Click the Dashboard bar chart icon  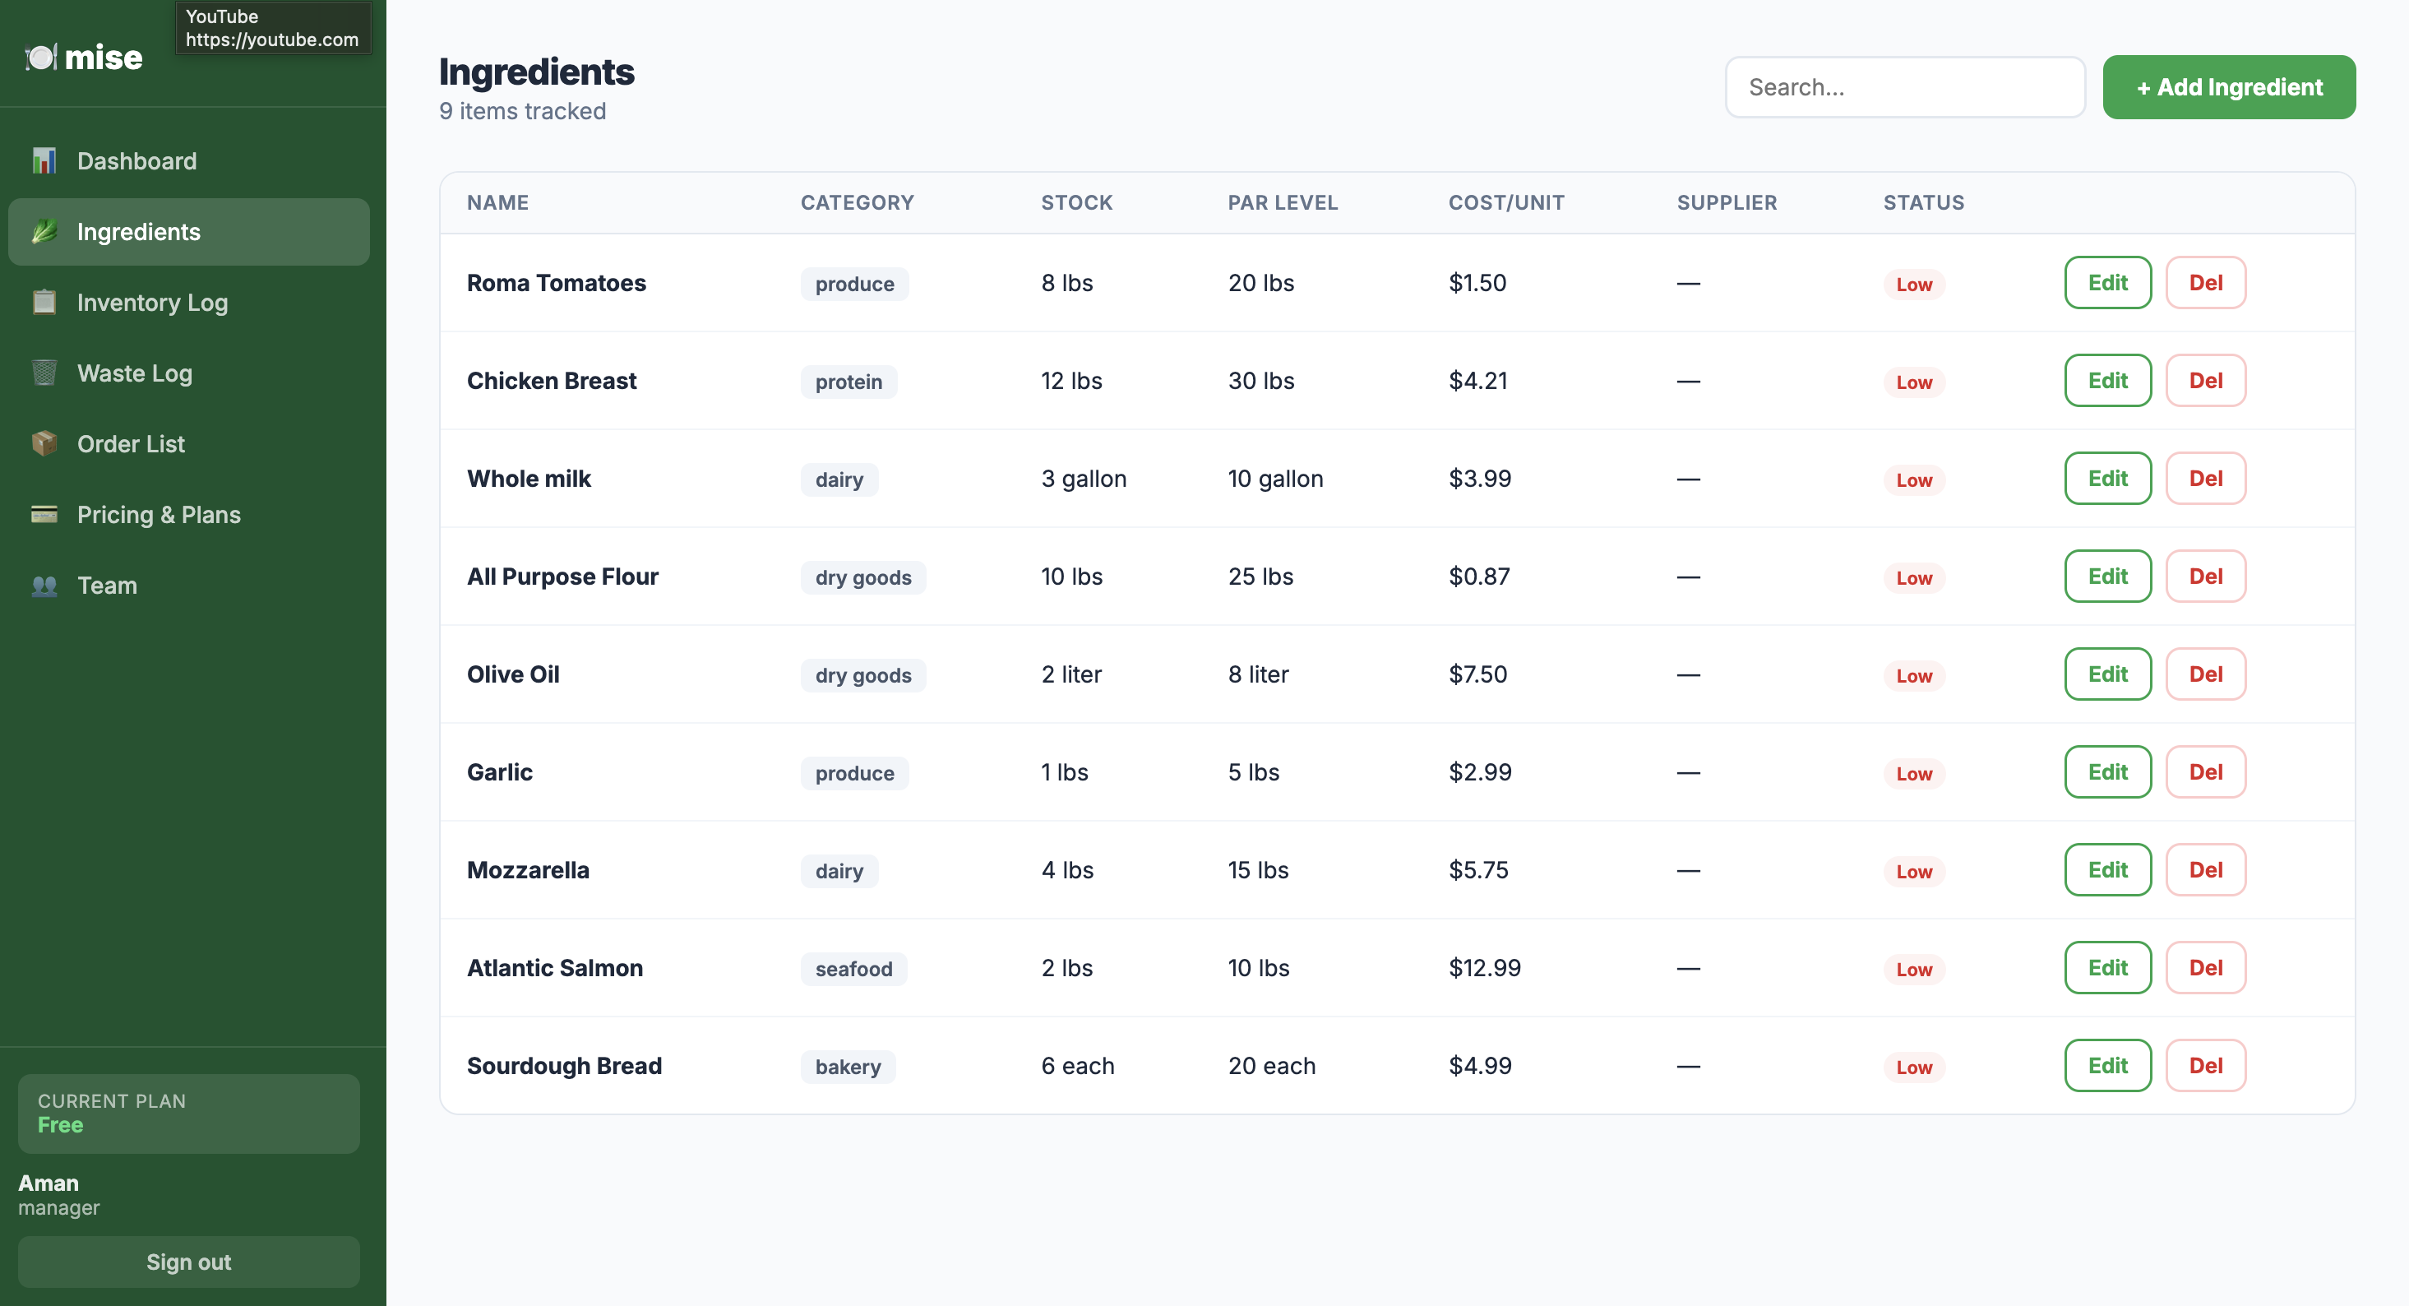tap(44, 161)
